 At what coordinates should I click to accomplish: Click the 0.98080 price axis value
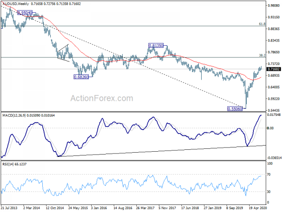point(274,6)
